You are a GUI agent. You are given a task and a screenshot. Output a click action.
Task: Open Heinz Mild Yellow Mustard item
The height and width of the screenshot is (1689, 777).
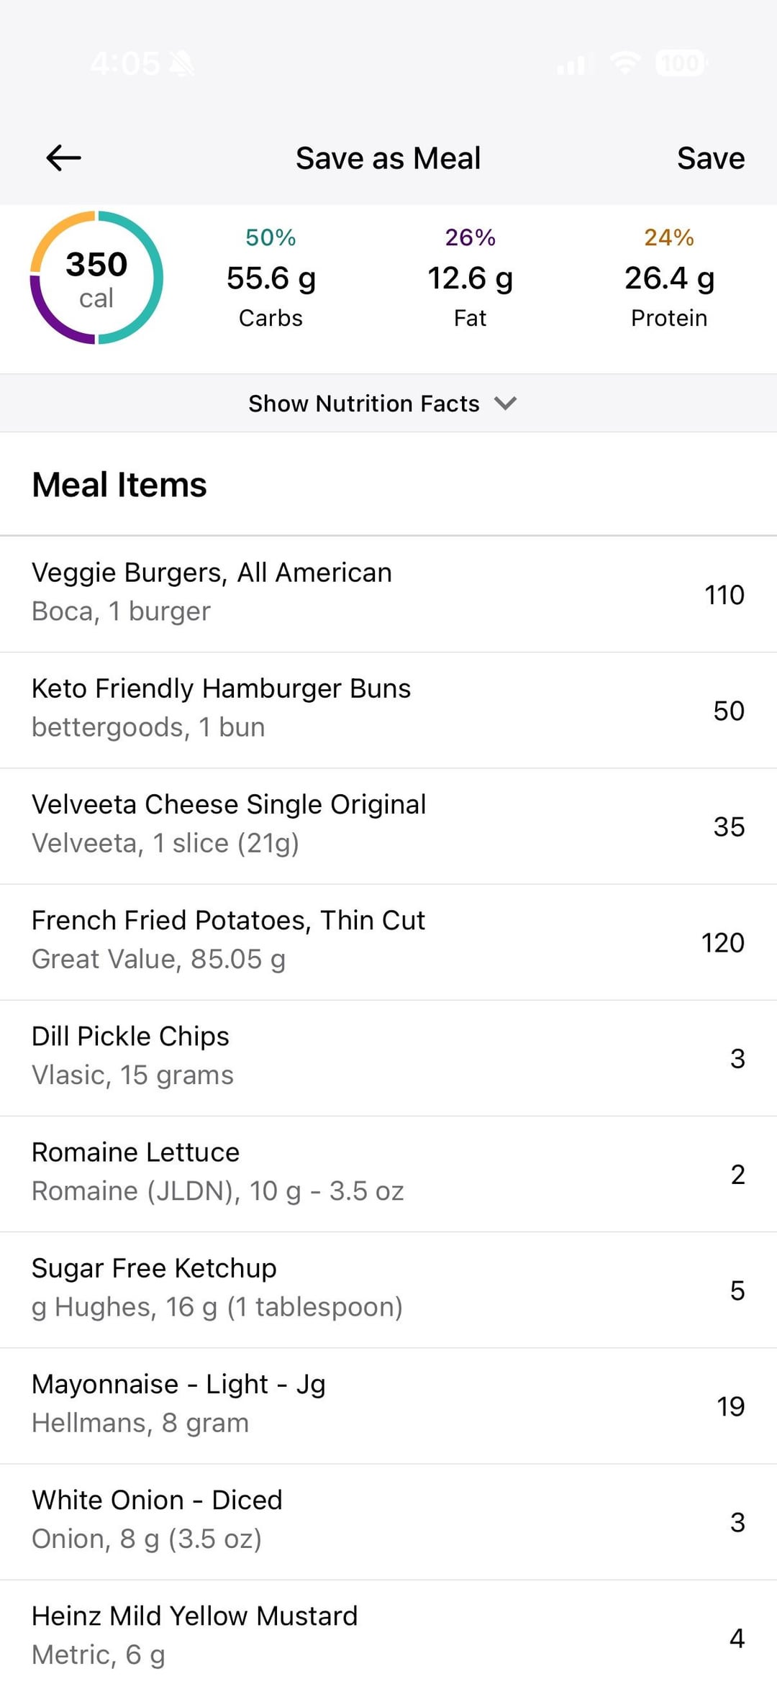coord(388,1636)
